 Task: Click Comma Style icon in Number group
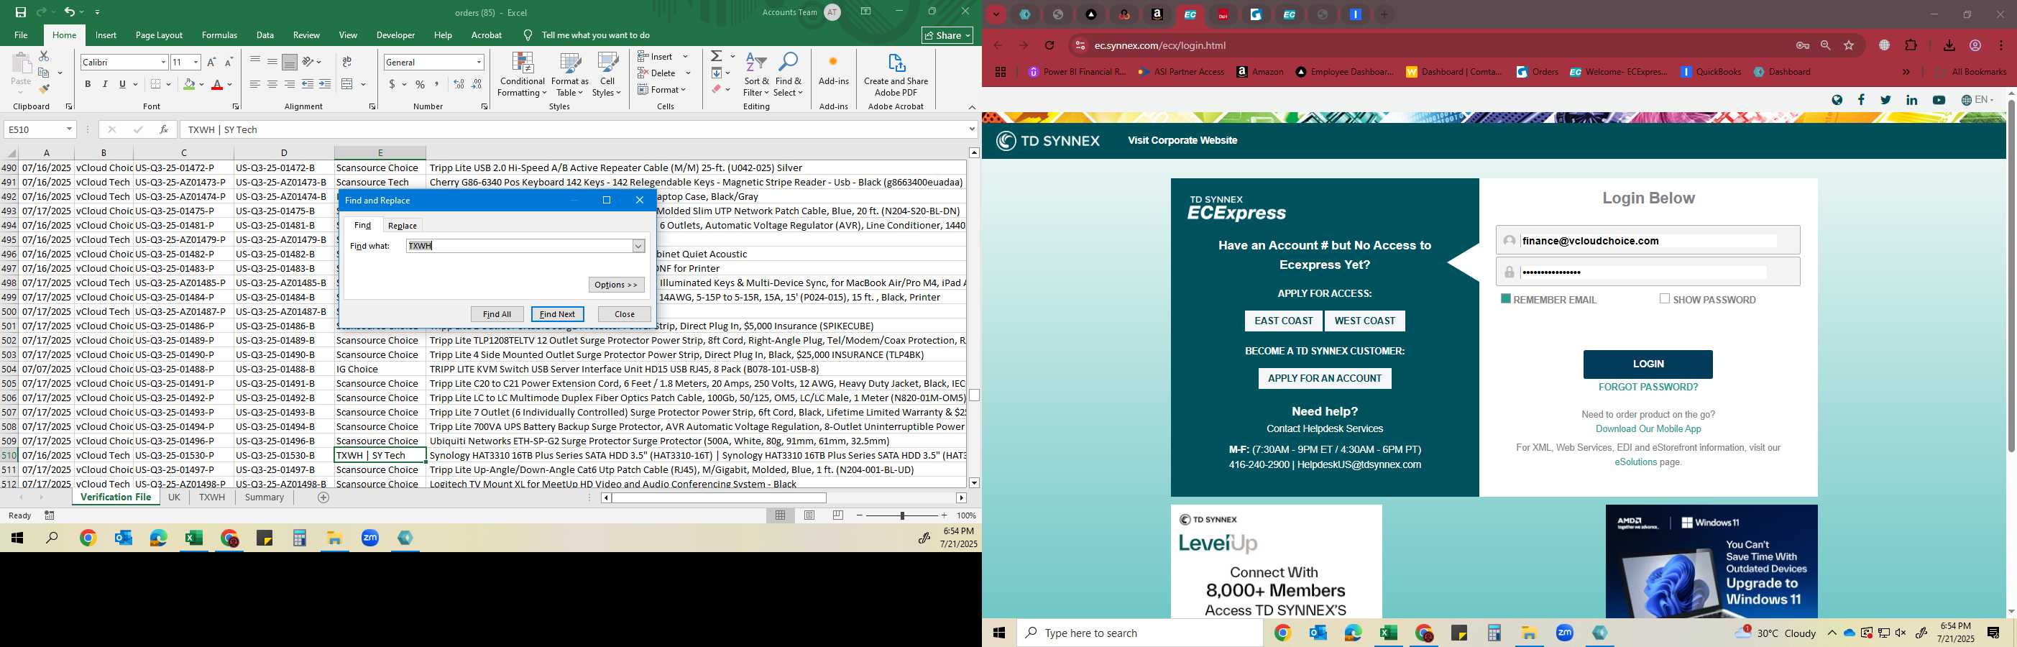pyautogui.click(x=437, y=85)
